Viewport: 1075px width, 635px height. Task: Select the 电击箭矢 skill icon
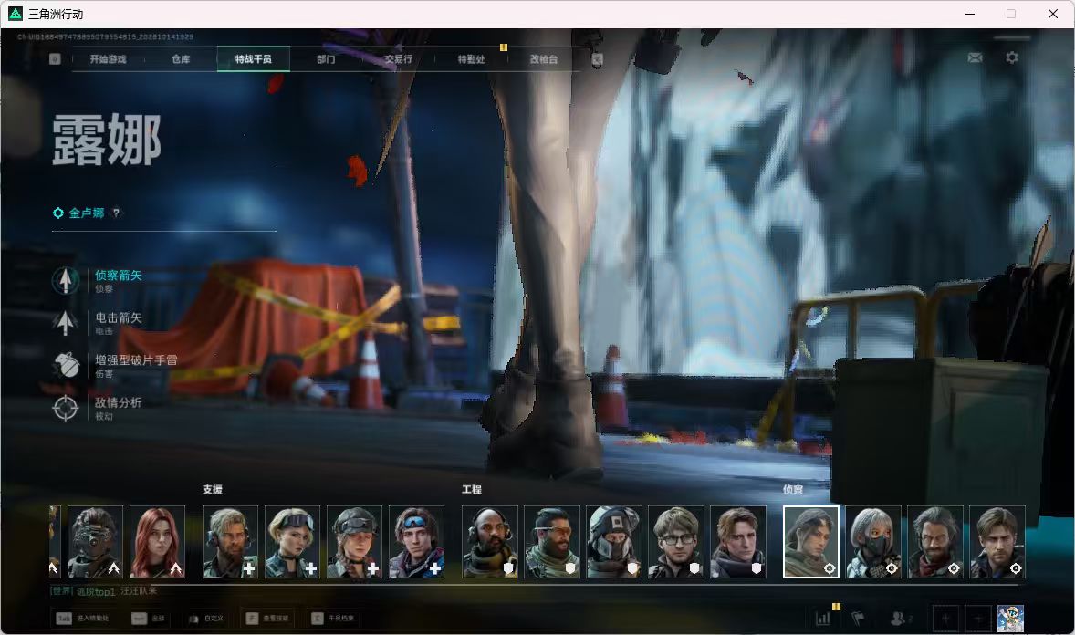point(66,323)
